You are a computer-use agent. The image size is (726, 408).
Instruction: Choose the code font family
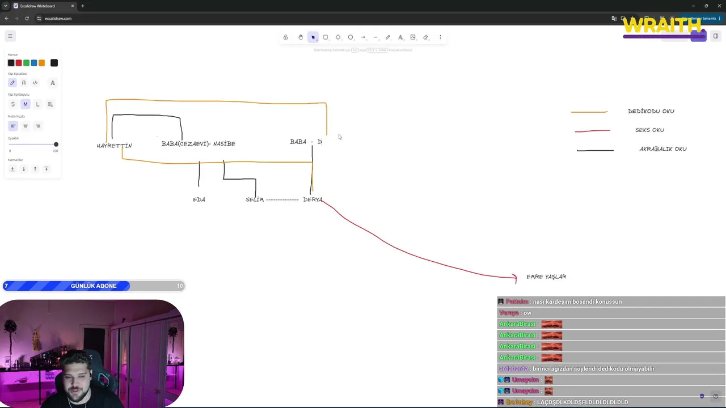click(x=35, y=83)
